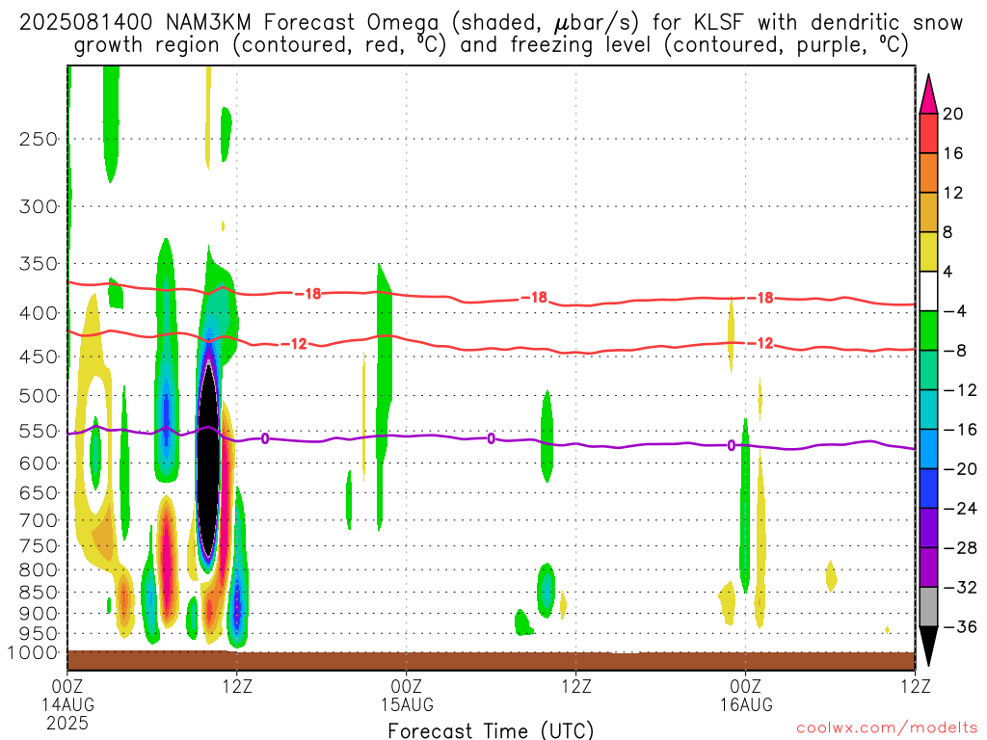Click the 00Z 14AUG 2025 time label
987x740 pixels.
pyautogui.click(x=67, y=704)
